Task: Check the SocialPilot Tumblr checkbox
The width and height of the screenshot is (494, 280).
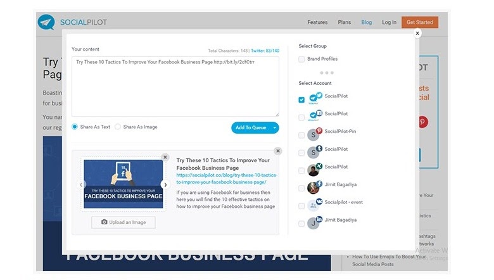Action: coord(301,153)
